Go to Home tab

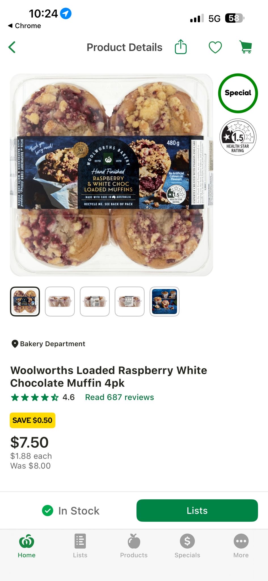pos(27,546)
